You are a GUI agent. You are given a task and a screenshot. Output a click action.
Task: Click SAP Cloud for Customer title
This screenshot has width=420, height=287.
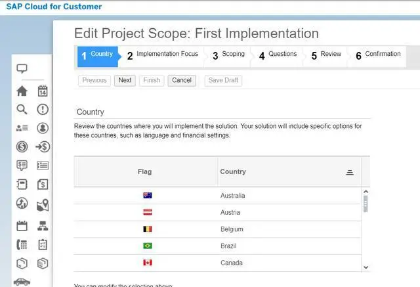point(54,7)
